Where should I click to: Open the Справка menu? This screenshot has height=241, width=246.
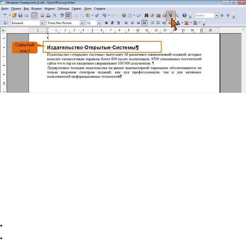point(100,9)
